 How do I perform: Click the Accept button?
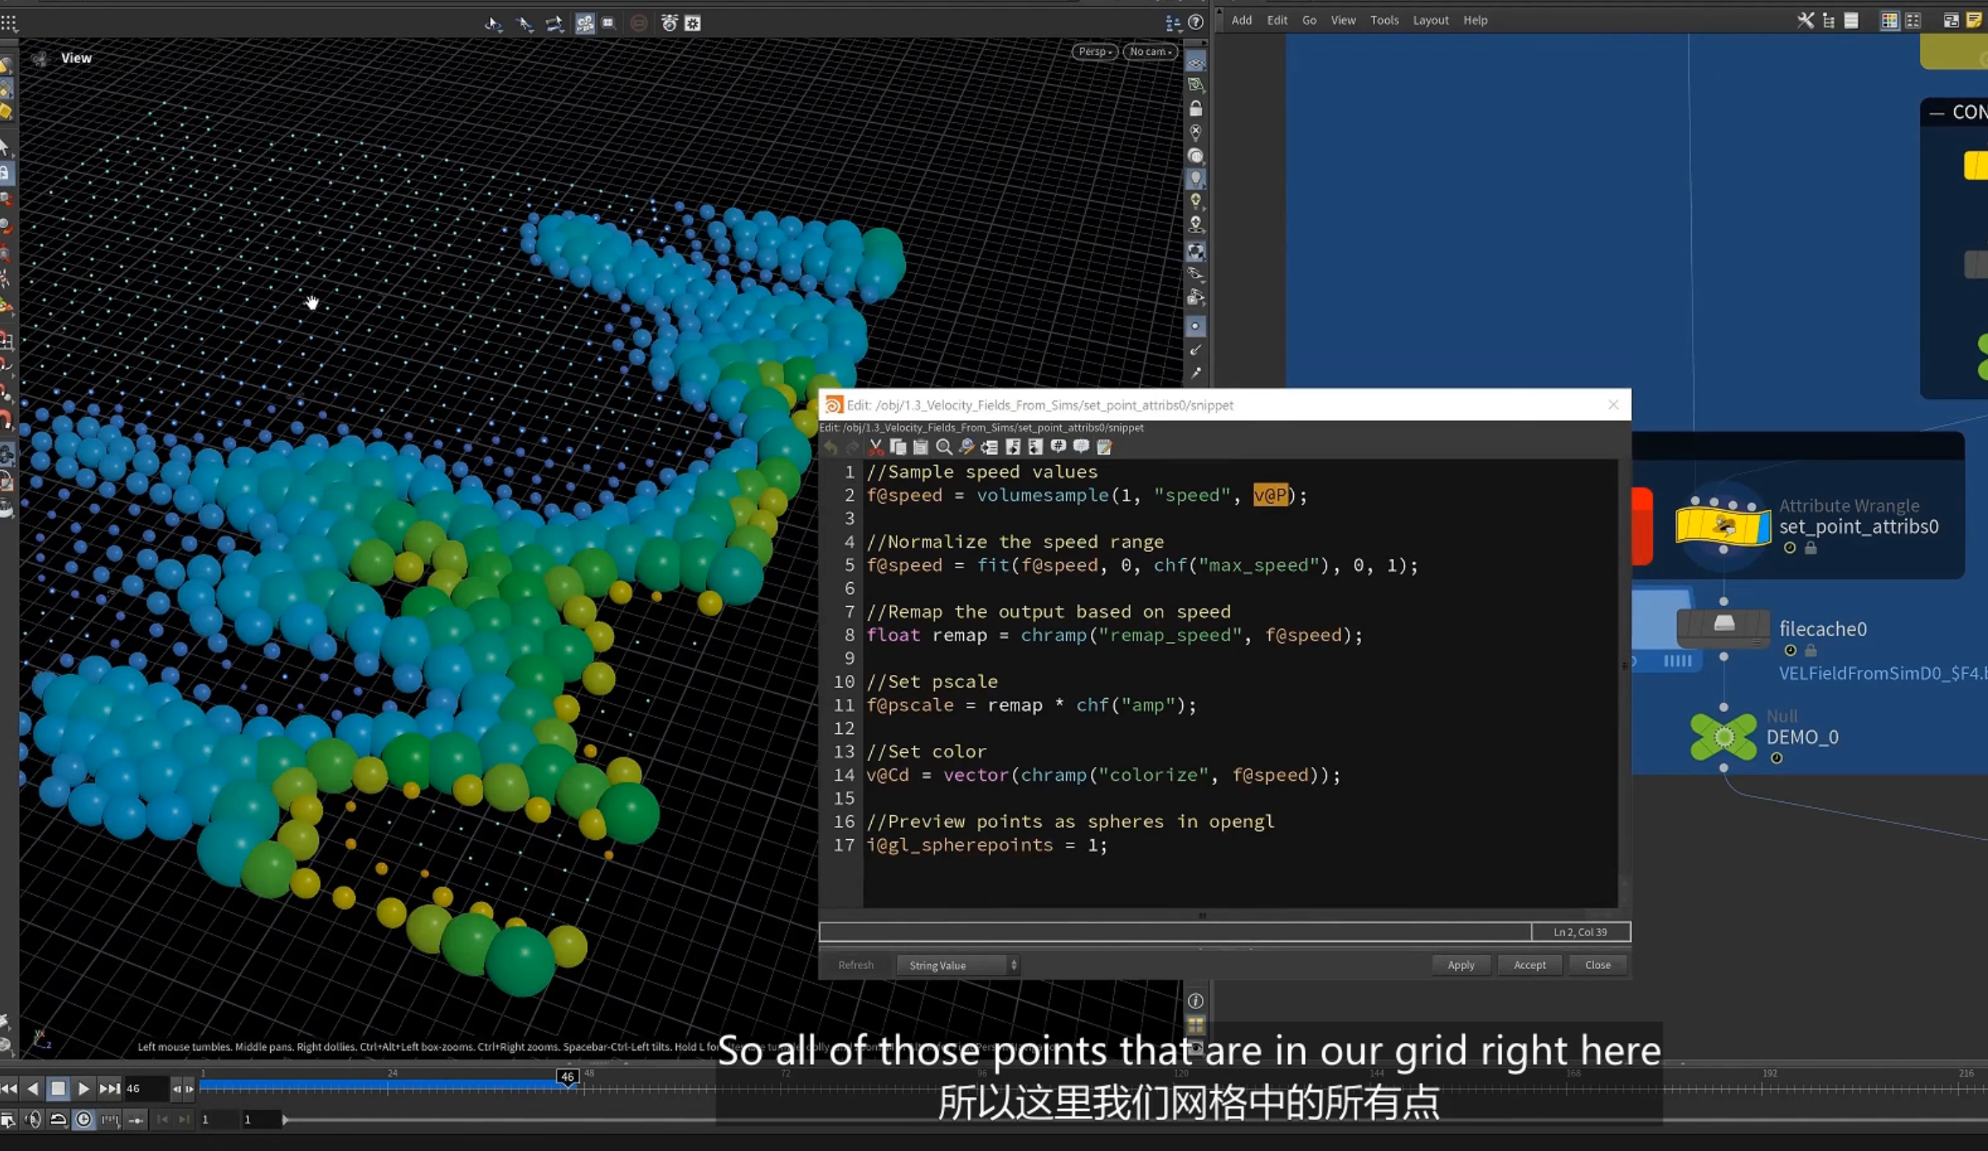coord(1530,965)
